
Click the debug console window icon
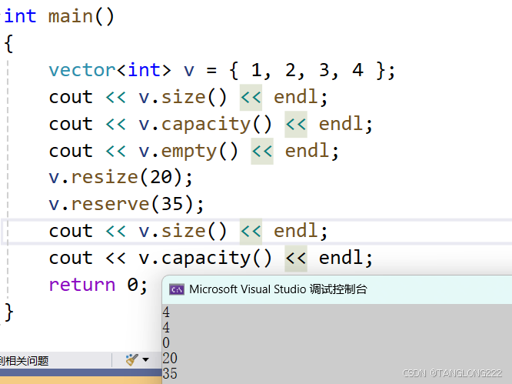[x=177, y=289]
